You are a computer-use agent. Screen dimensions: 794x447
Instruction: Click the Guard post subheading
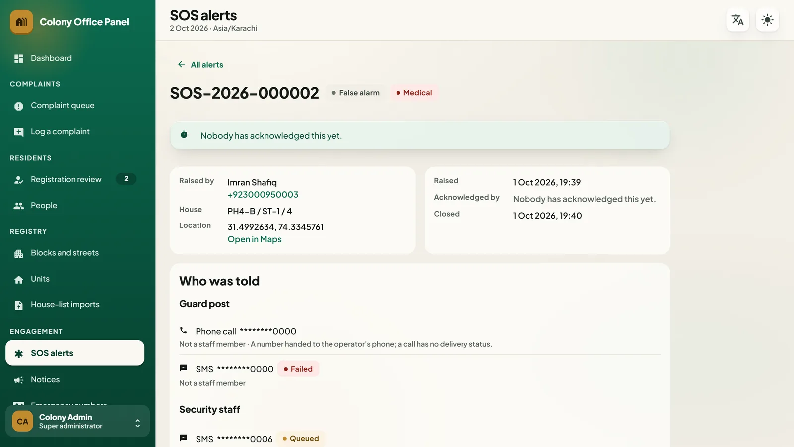(x=204, y=304)
